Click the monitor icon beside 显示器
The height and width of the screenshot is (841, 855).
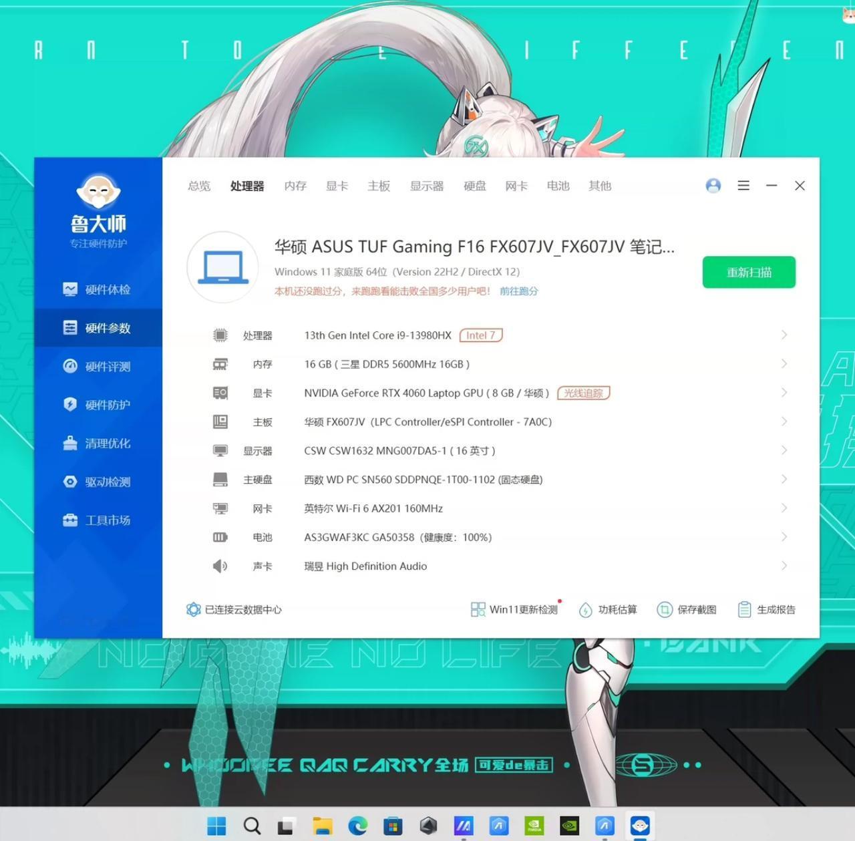(220, 451)
